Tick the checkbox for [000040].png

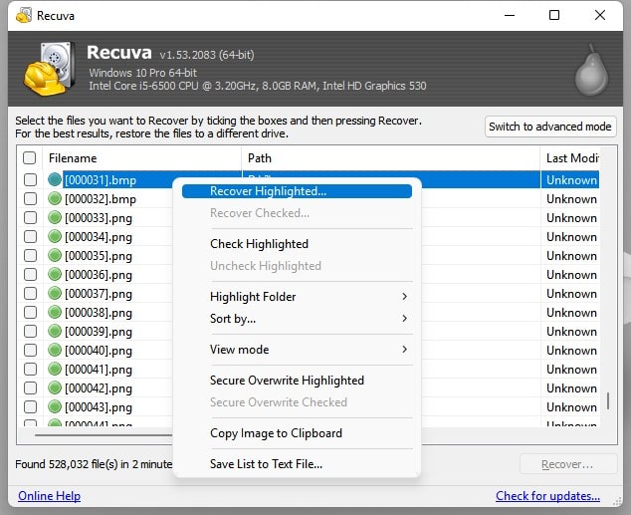[30, 350]
